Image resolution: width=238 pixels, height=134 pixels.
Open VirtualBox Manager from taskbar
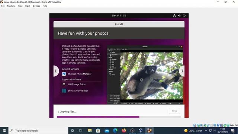click(141, 131)
